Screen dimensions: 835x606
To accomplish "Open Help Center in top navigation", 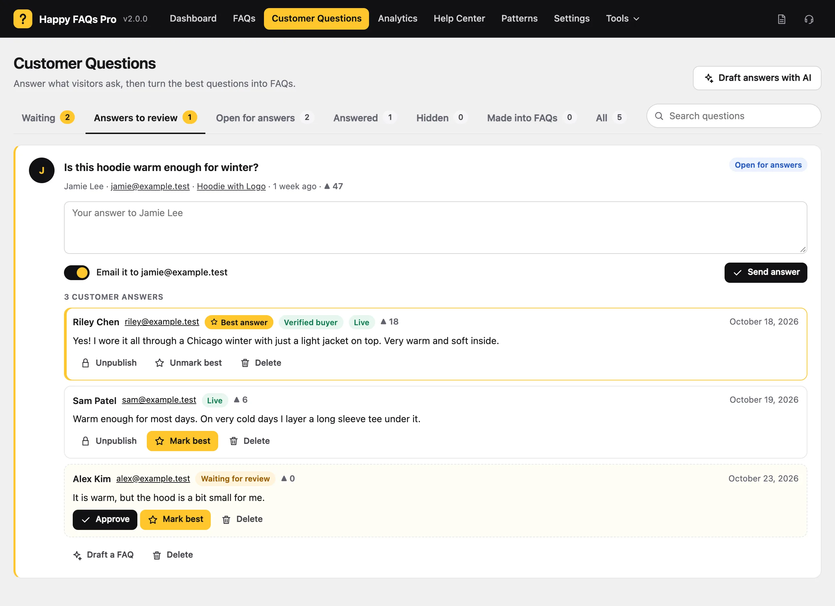I will pyautogui.click(x=459, y=19).
